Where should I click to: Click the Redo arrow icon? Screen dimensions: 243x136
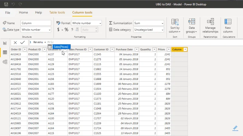point(20,4)
